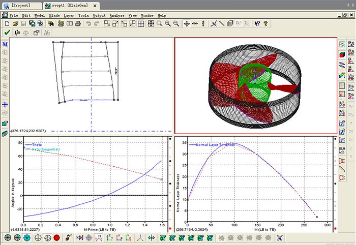Toggle the wireframe globe display mode

(37, 237)
